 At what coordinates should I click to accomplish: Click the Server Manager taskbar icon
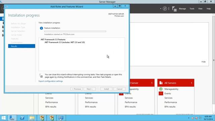pos(12,118)
